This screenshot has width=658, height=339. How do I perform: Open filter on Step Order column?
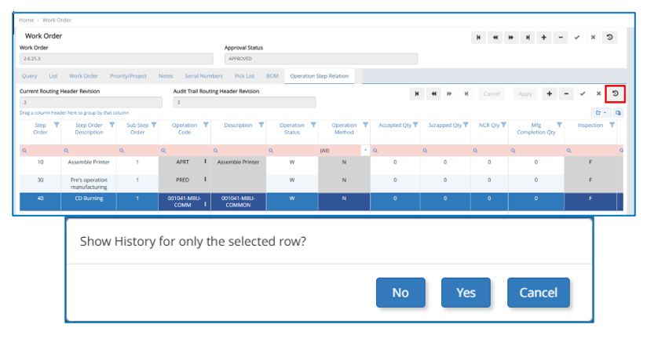coord(57,125)
